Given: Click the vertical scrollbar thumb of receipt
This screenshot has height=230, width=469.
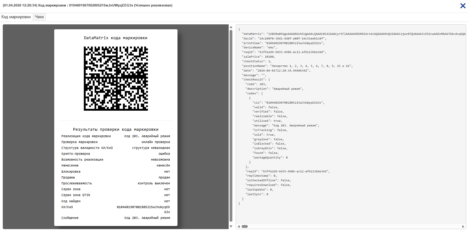Looking at the screenshot, I should click(231, 125).
